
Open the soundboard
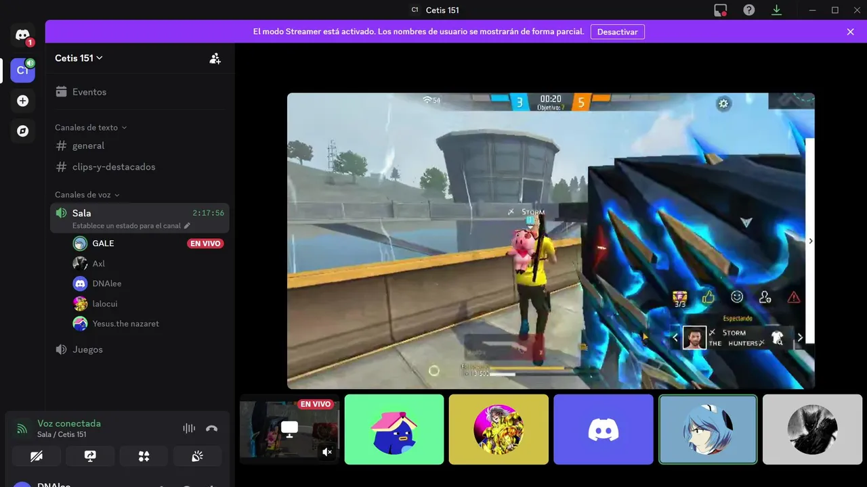click(x=197, y=457)
